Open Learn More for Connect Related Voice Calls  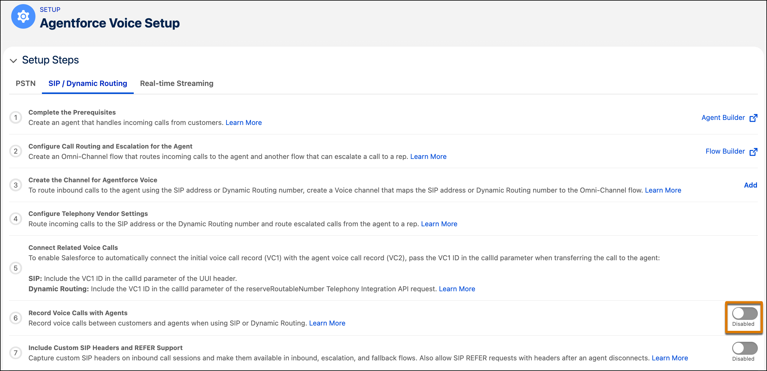pos(457,289)
